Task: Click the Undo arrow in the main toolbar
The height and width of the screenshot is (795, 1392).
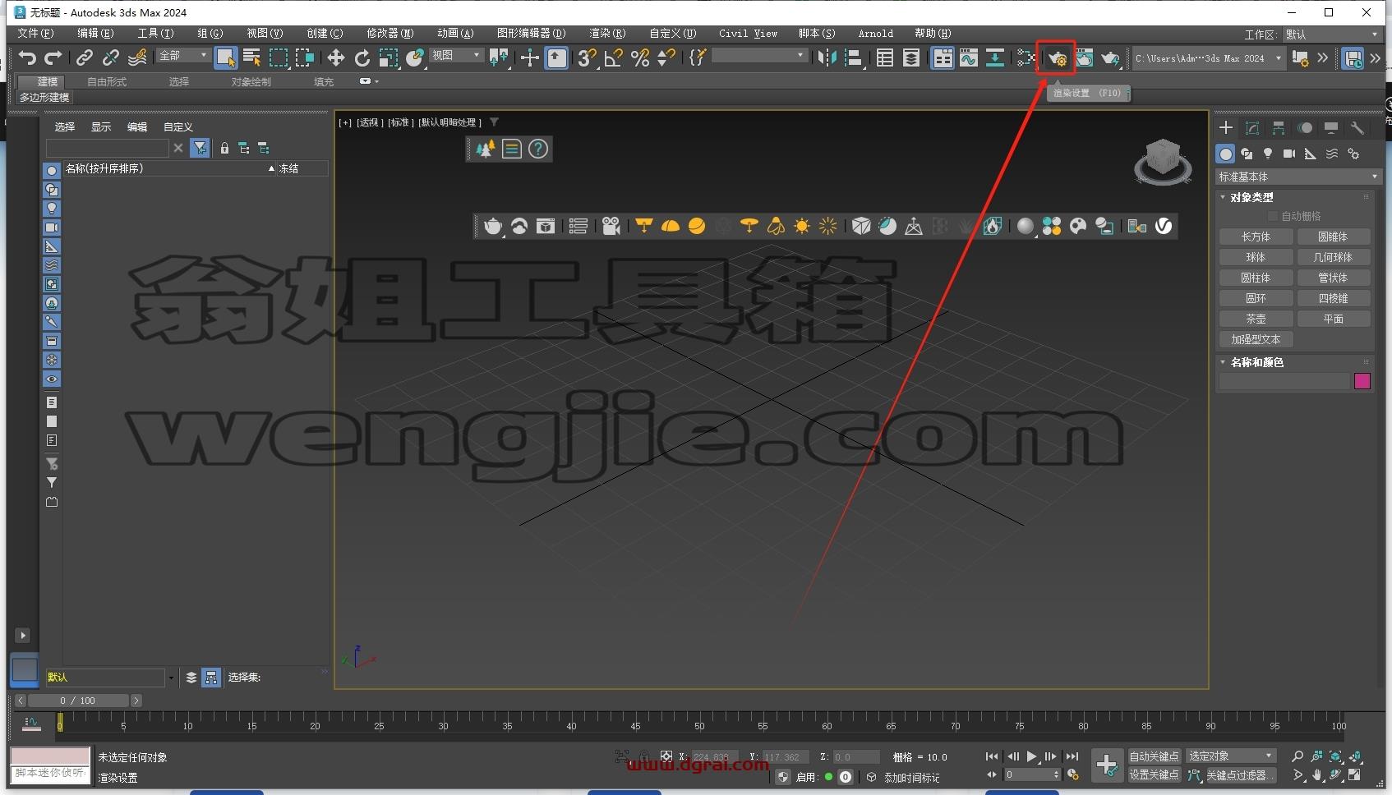Action: click(28, 57)
